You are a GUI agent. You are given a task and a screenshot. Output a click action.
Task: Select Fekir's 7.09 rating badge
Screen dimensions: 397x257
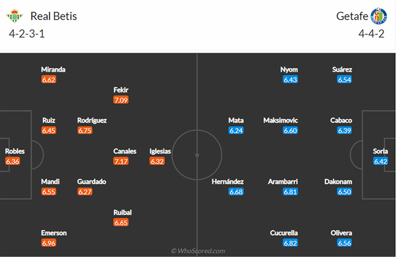click(121, 100)
